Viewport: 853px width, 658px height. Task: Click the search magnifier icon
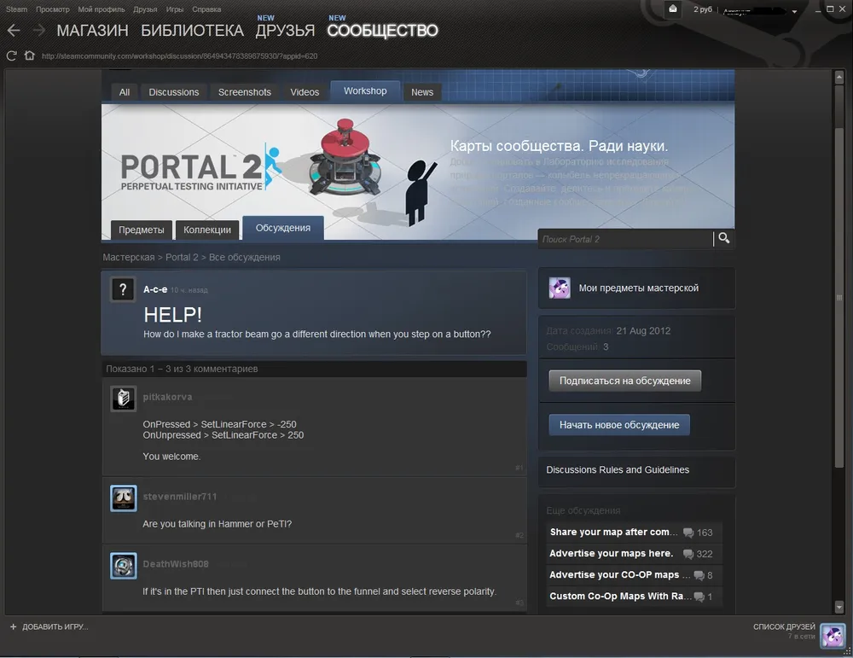pyautogui.click(x=723, y=238)
